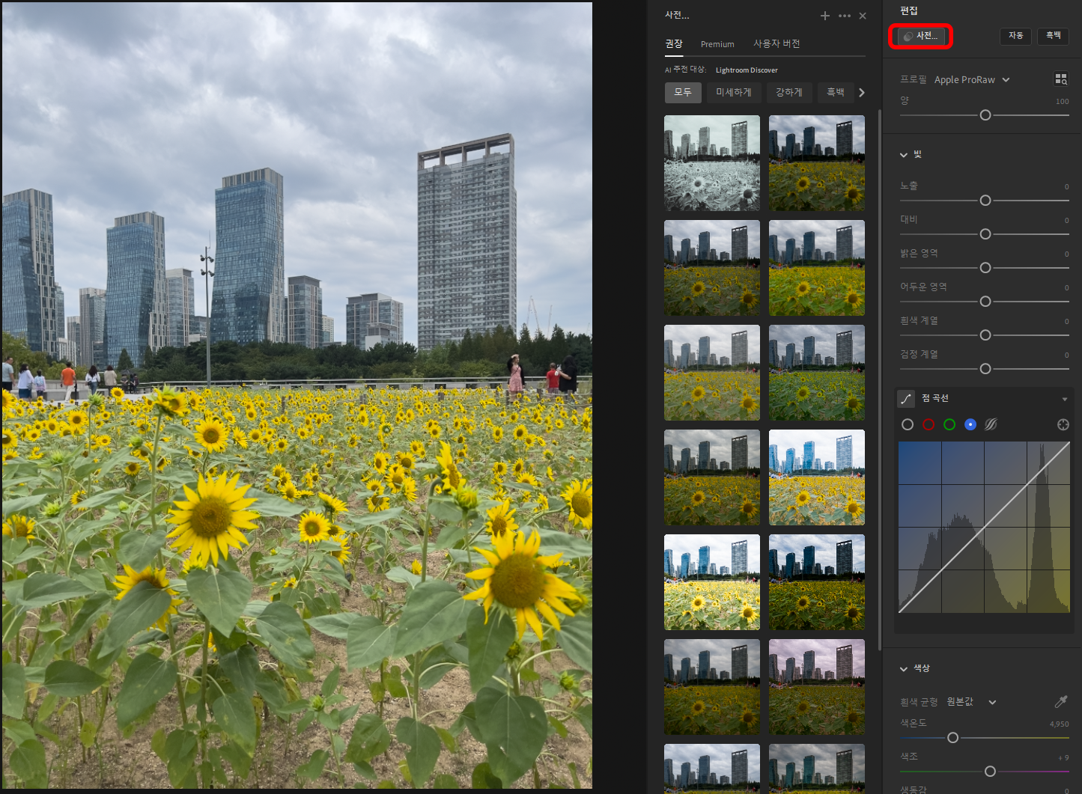Viewport: 1082px width, 794px height.
Task: Select the parametric curve striped icon
Action: point(991,424)
